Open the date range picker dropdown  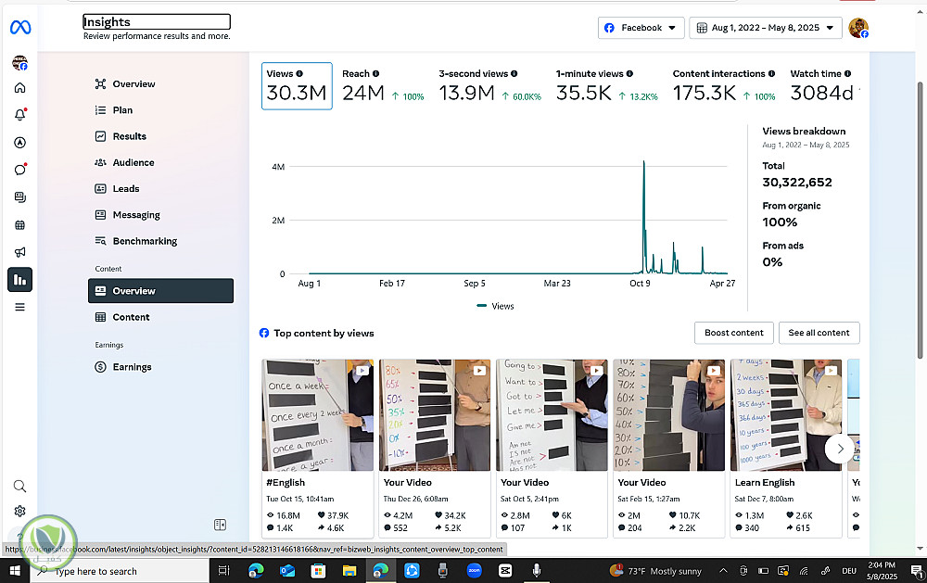click(765, 28)
